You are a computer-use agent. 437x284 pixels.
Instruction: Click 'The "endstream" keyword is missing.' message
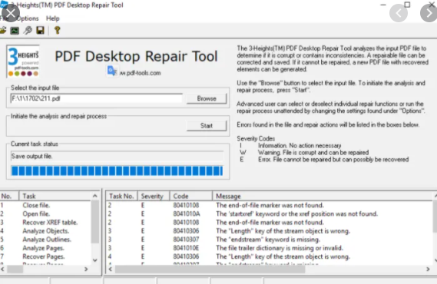pyautogui.click(x=268, y=239)
